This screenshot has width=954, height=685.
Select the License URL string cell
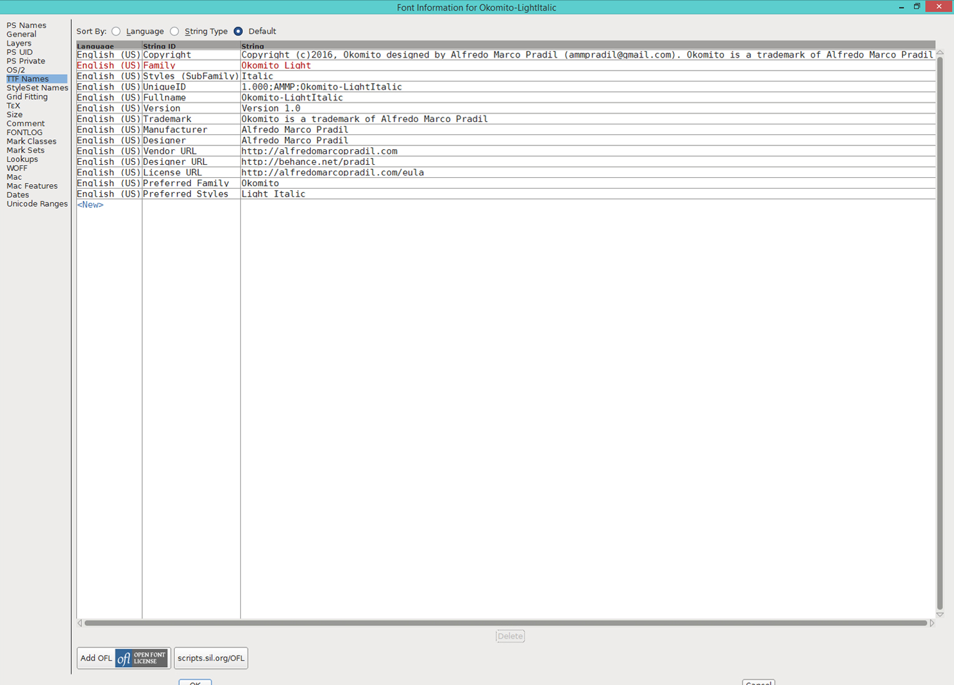click(332, 173)
